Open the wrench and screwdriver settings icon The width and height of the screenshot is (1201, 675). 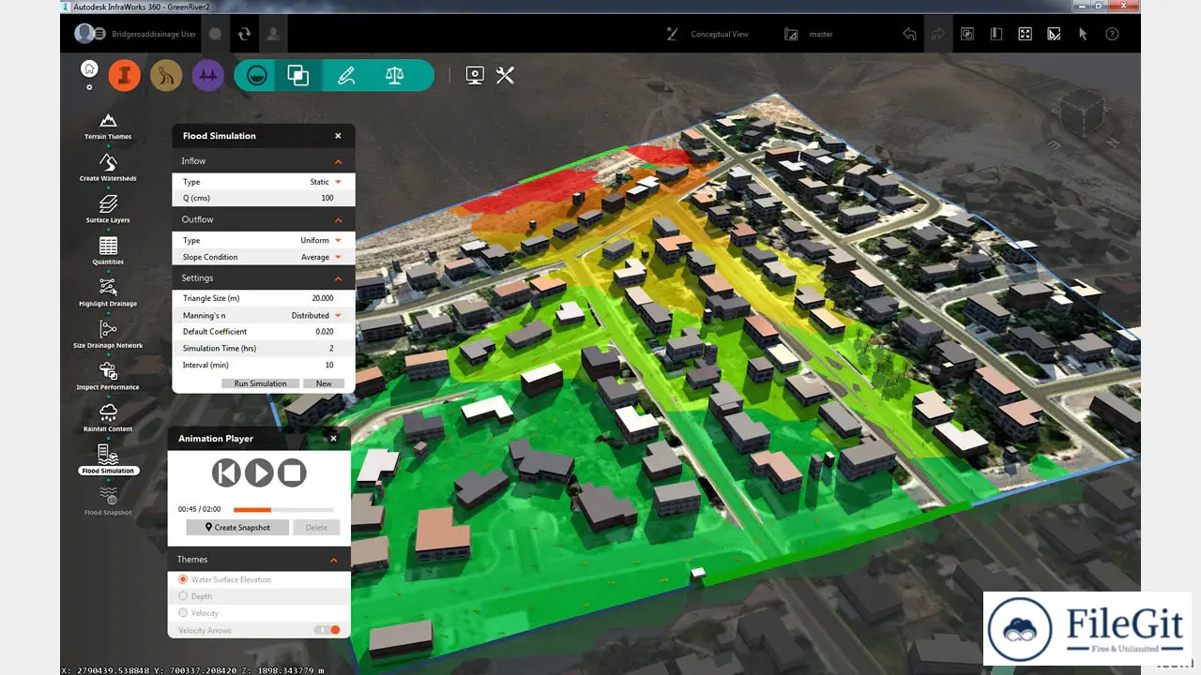(x=506, y=75)
